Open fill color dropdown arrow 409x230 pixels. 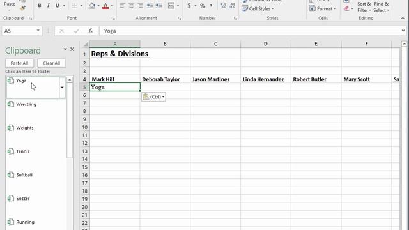pyautogui.click(x=98, y=6)
